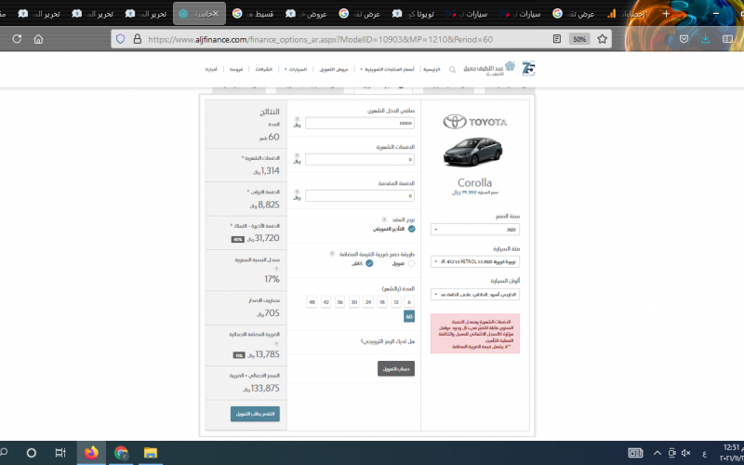Image resolution: width=744 pixels, height=465 pixels.
Task: Open أخبارنا news menu item
Action: pos(211,69)
